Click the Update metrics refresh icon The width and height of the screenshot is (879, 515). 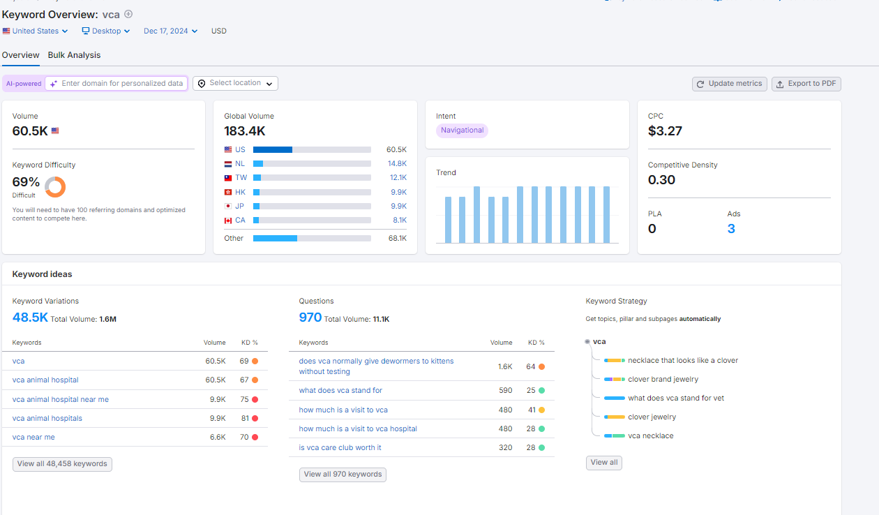(x=701, y=84)
